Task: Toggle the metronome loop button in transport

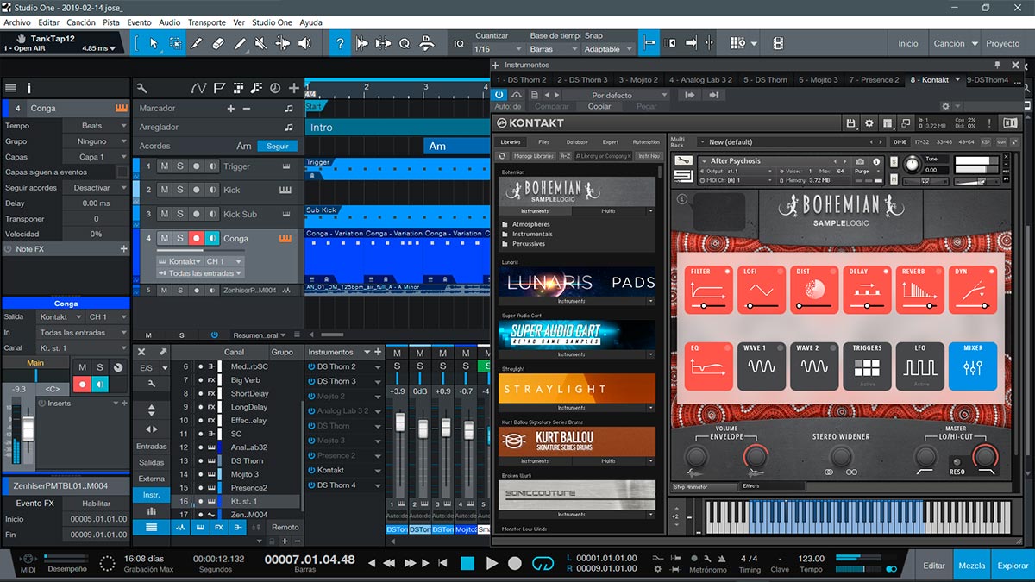Action: [543, 563]
